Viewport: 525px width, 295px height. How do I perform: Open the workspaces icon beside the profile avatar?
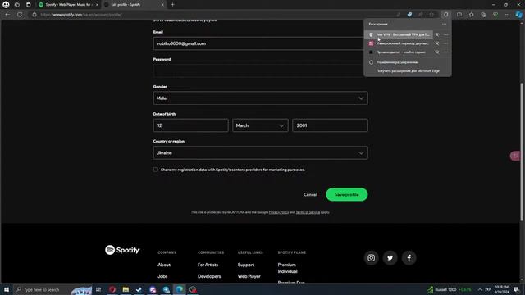(x=17, y=5)
